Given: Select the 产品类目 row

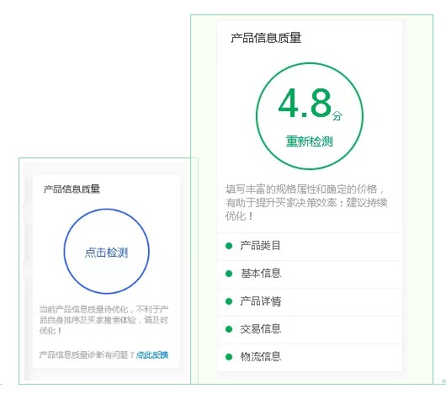Looking at the screenshot, I should click(310, 246).
